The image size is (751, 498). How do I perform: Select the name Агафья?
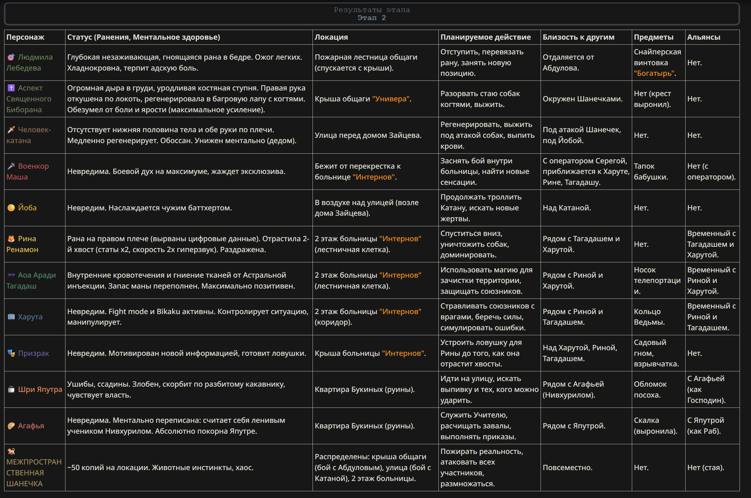click(x=31, y=426)
